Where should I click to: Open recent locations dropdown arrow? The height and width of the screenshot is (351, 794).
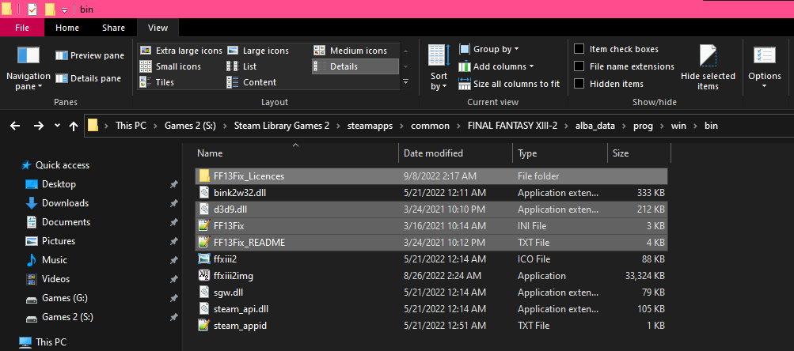(x=57, y=125)
